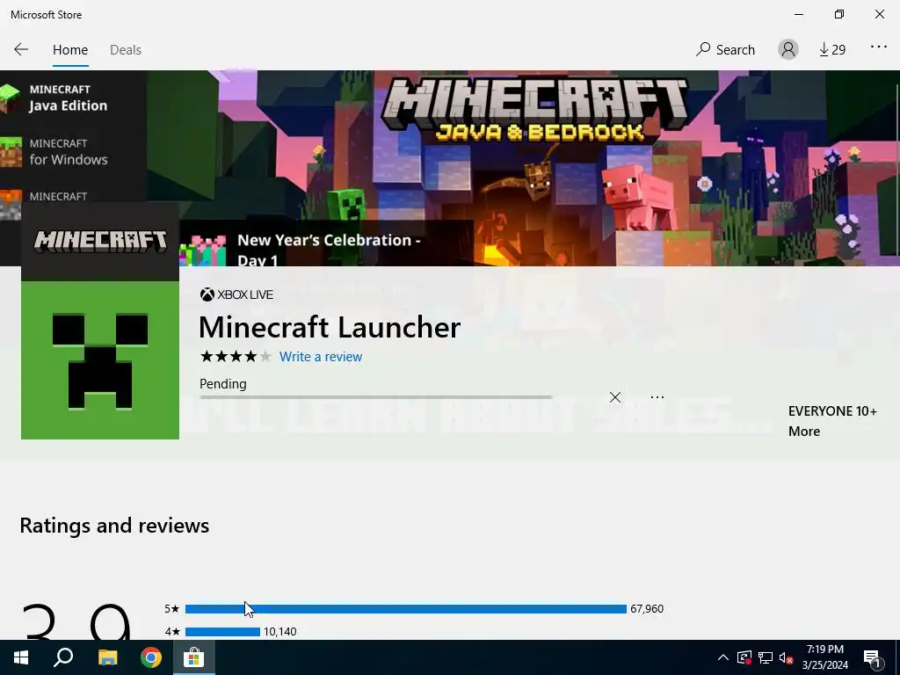Viewport: 900px width, 675px height.
Task: Click the 67,960 ratings count
Action: click(x=647, y=608)
